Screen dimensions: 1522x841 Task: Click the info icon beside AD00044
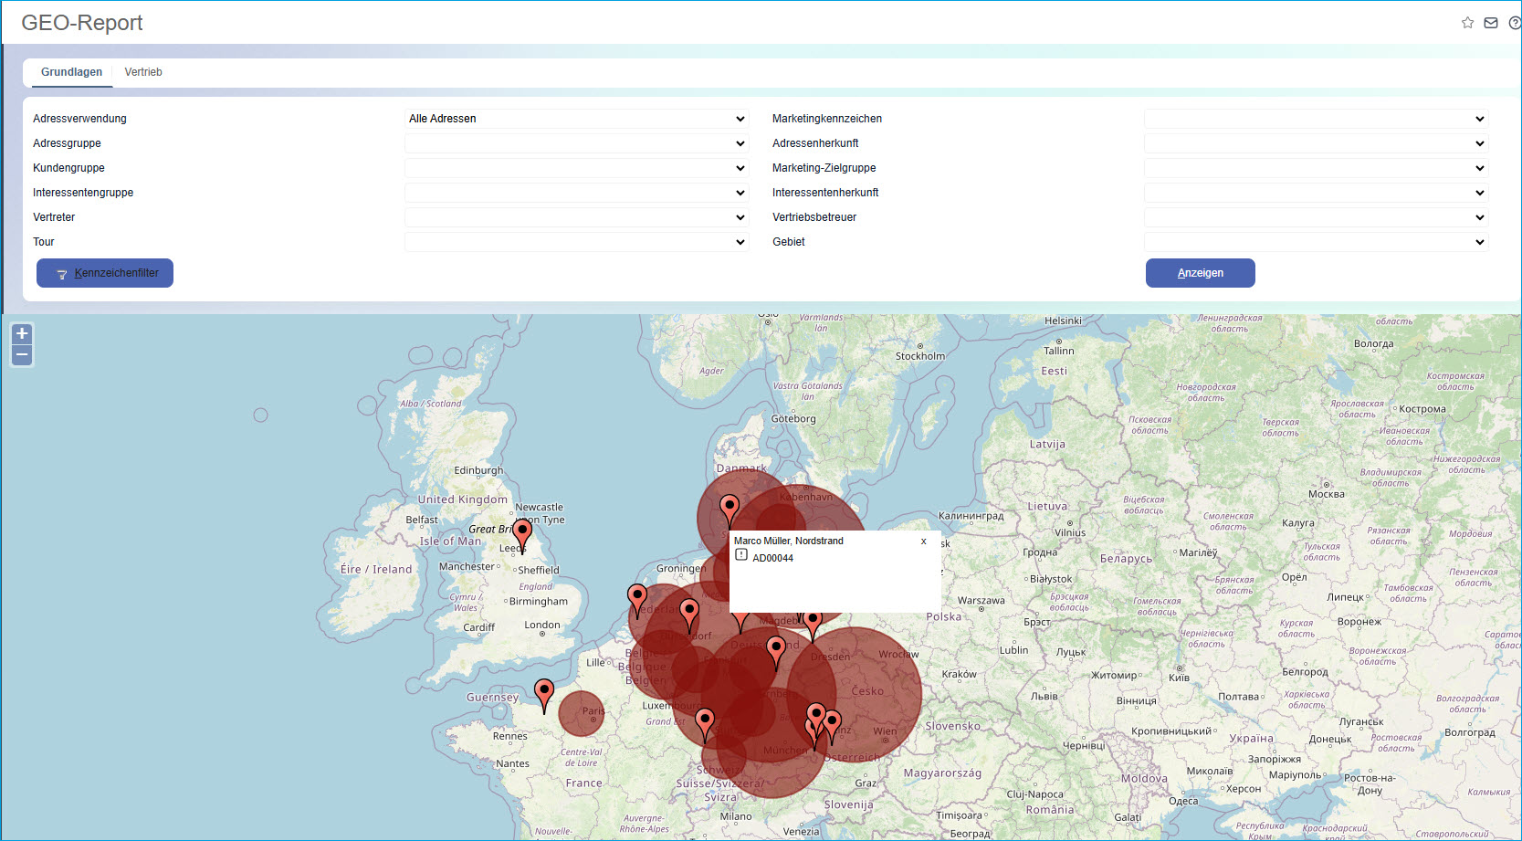[x=741, y=555]
